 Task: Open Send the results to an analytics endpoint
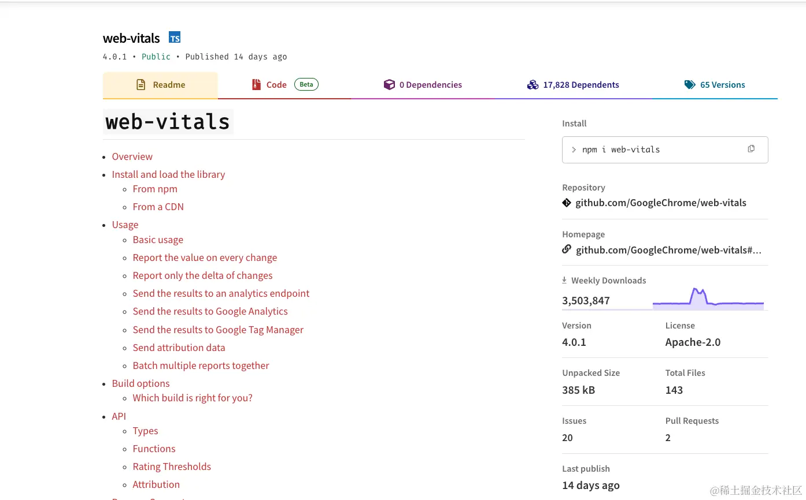[221, 293]
